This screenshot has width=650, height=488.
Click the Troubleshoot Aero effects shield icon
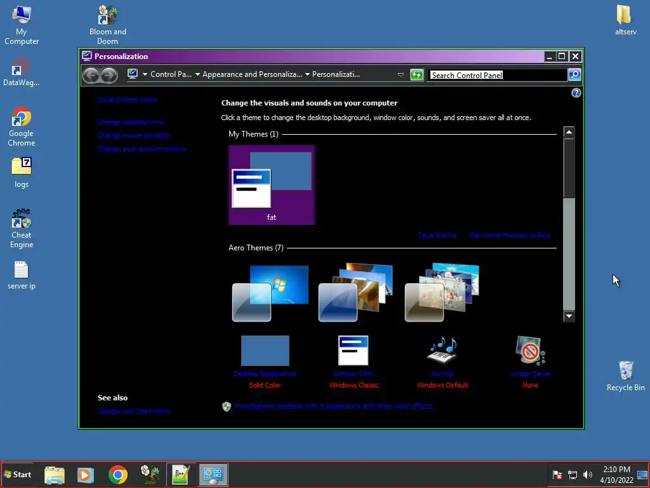pos(227,406)
